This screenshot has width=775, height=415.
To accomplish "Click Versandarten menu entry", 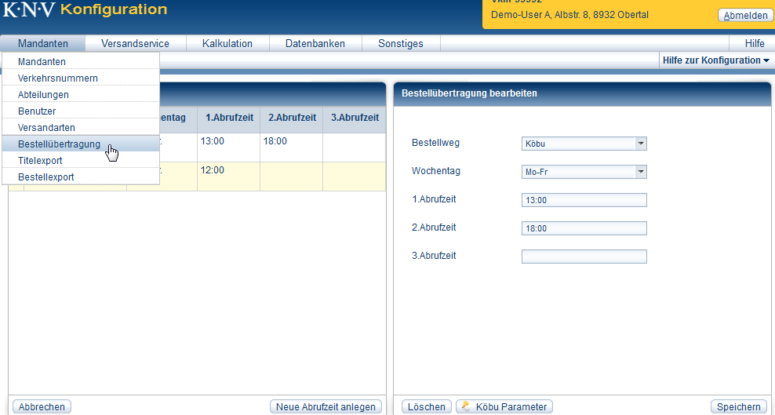I will pyautogui.click(x=47, y=128).
